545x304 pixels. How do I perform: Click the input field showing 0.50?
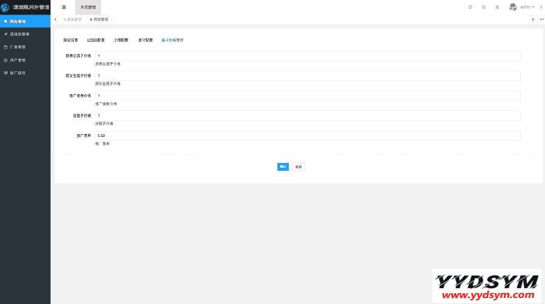pos(308,136)
